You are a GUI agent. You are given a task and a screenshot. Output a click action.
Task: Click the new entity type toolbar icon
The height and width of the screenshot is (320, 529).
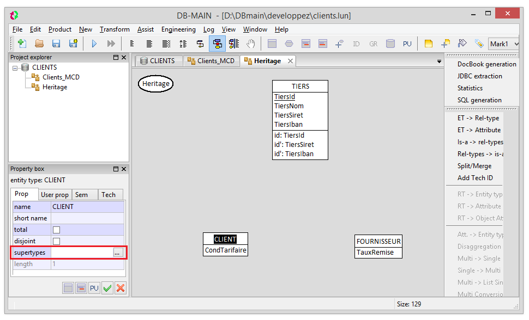pyautogui.click(x=272, y=44)
